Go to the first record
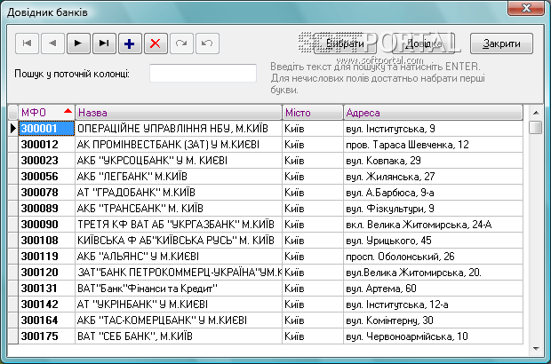 point(27,44)
